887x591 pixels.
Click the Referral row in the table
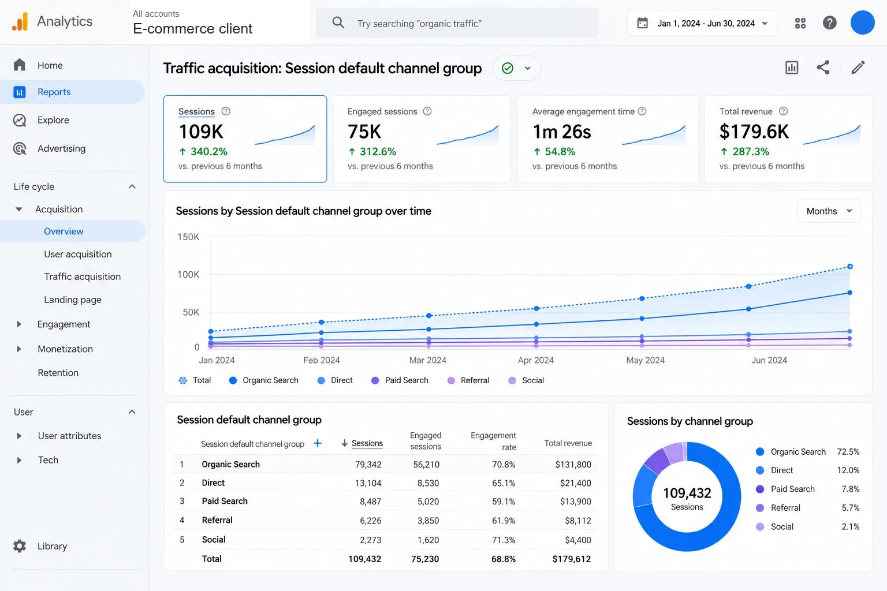[x=386, y=520]
